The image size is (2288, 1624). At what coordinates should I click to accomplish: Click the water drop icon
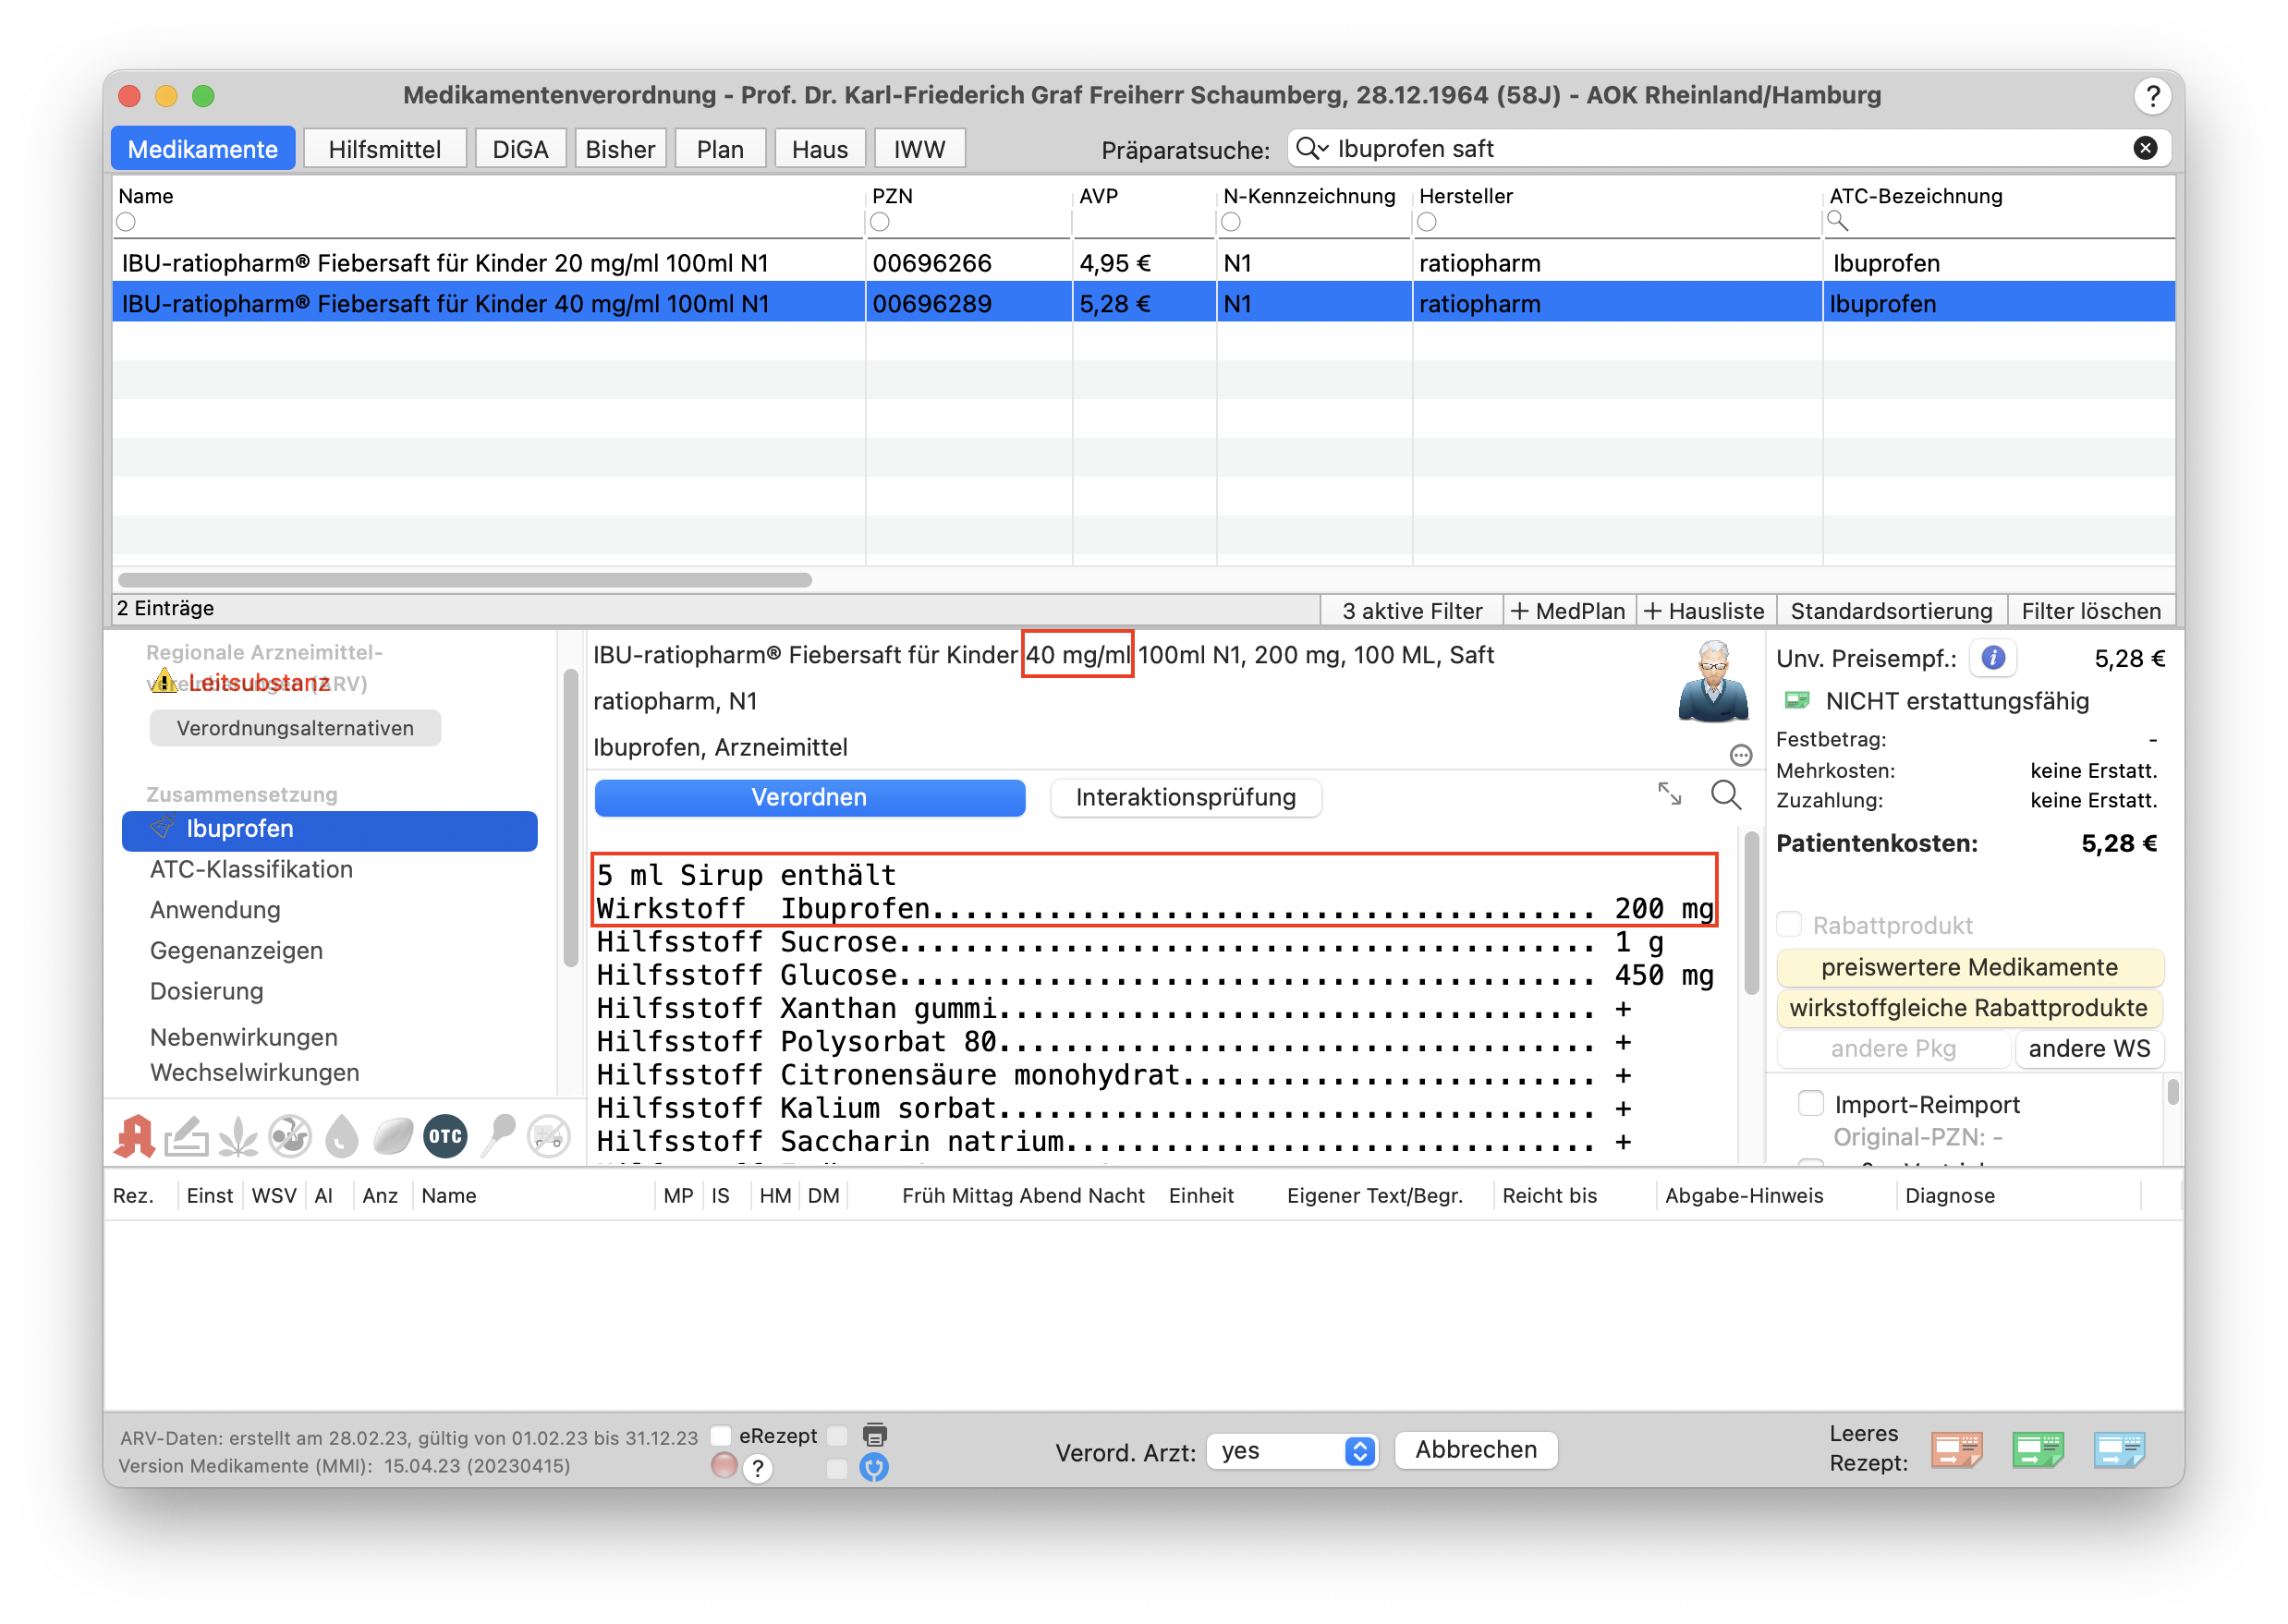point(342,1137)
